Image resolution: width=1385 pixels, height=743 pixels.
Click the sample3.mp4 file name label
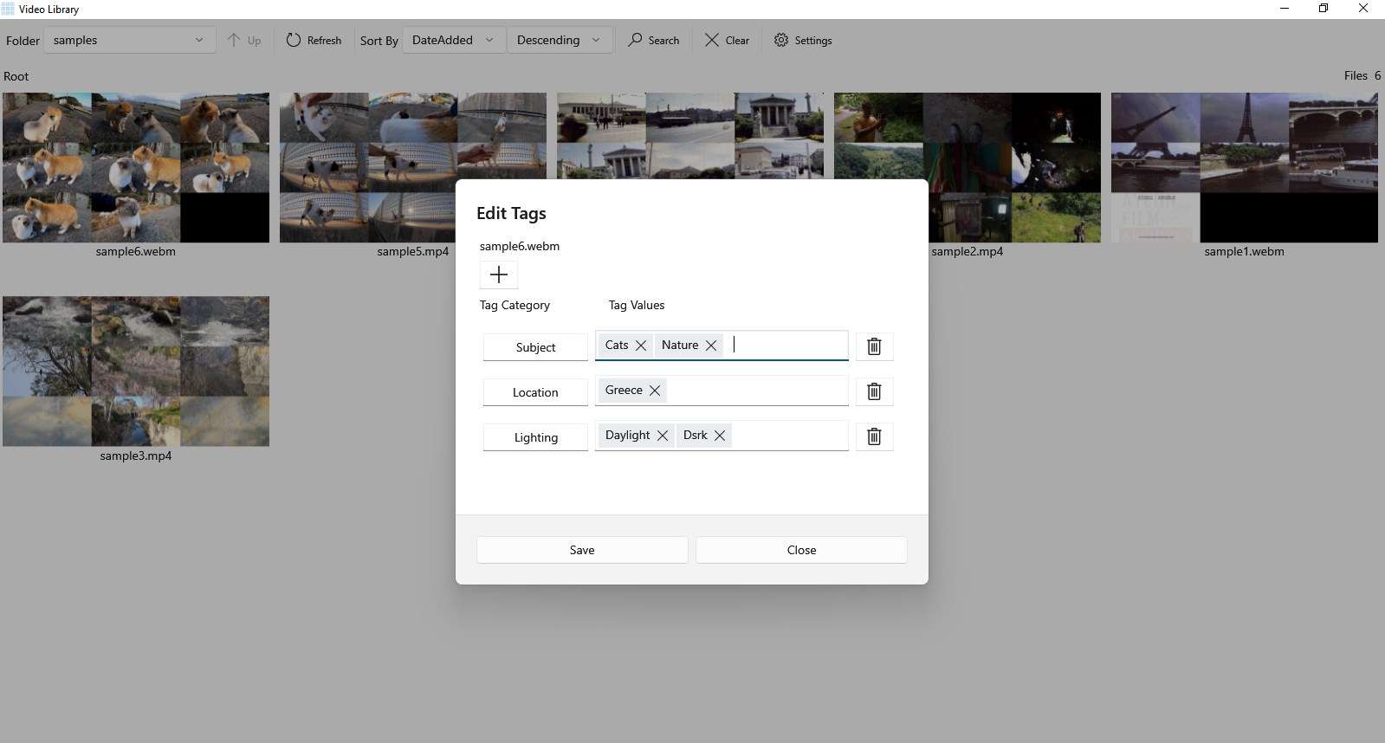136,455
